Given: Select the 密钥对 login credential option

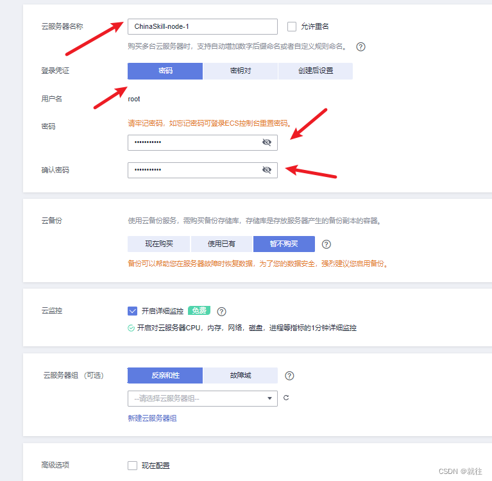Looking at the screenshot, I should click(241, 71).
